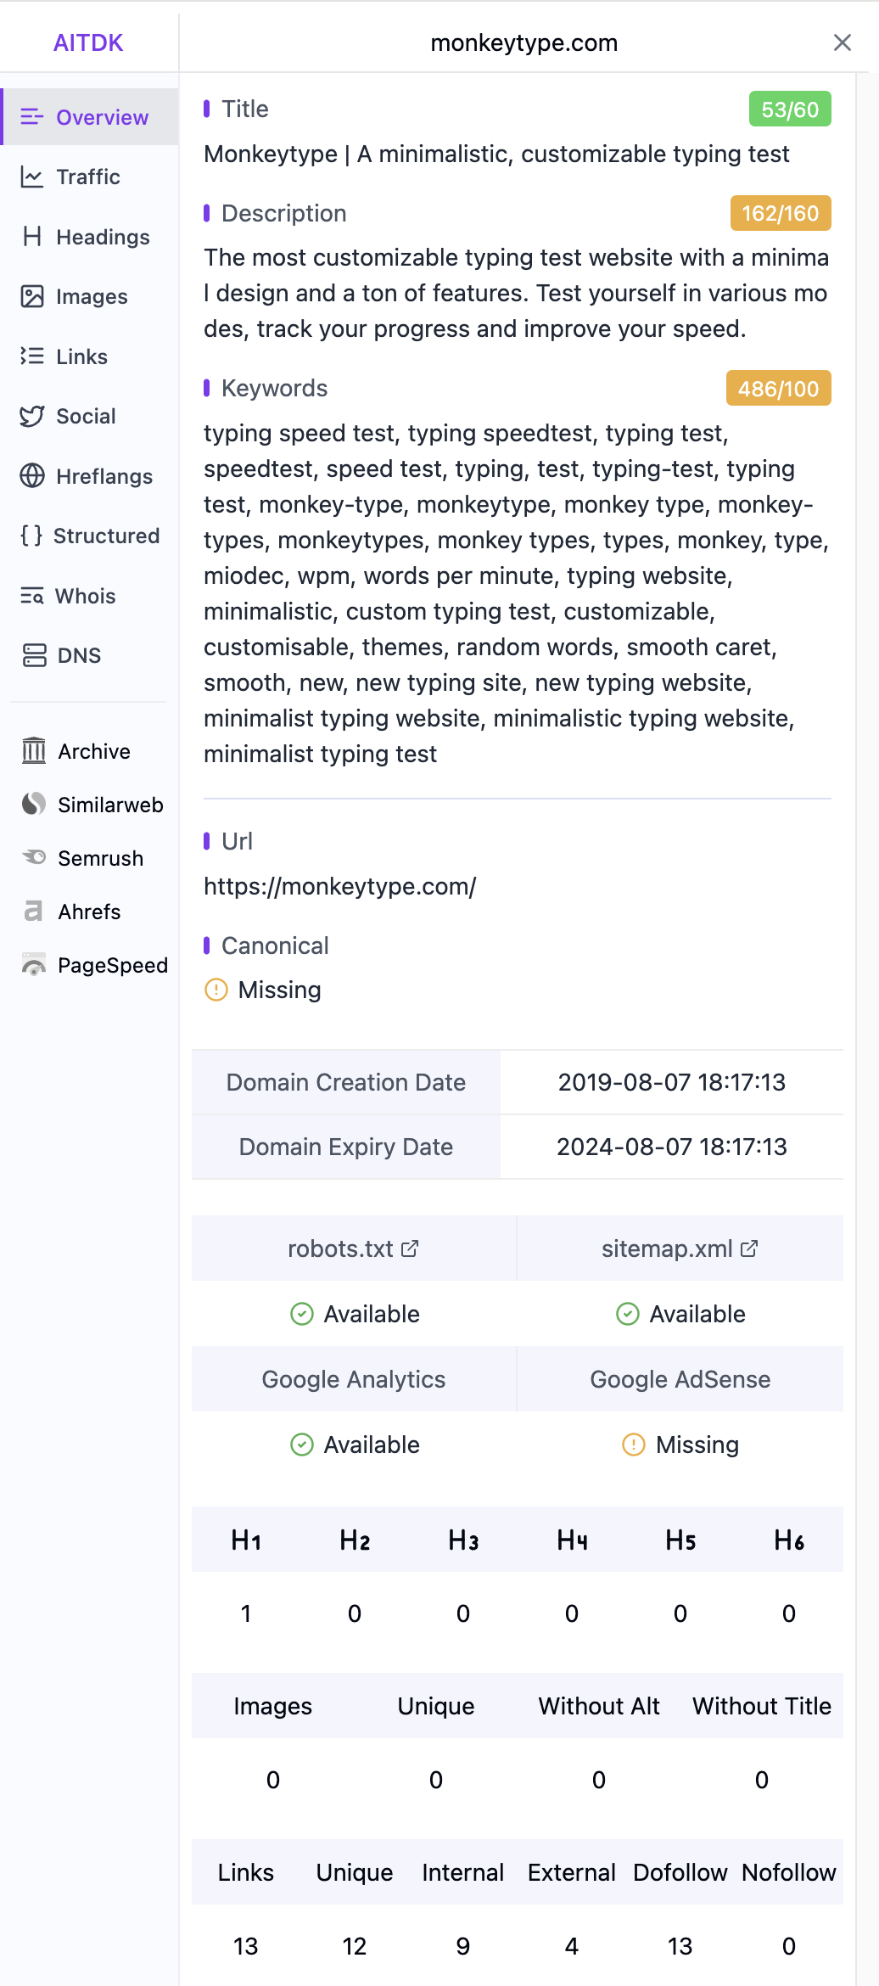This screenshot has width=879, height=1986.
Task: Click sitemap.xml available check icon
Action: coord(628,1314)
